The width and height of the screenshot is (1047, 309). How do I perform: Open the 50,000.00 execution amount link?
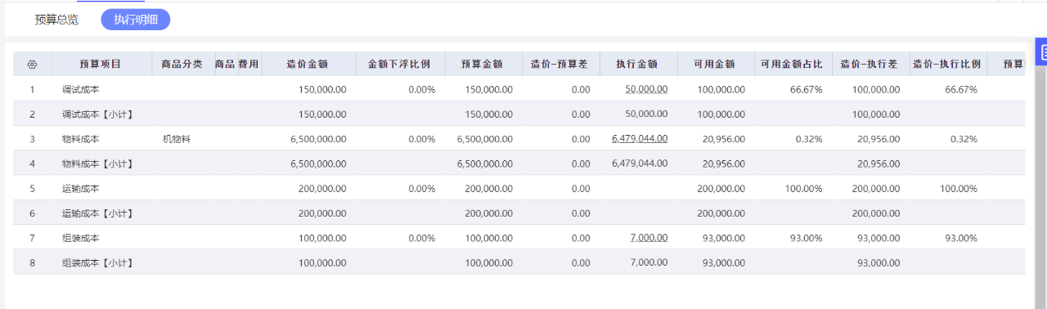pos(646,89)
